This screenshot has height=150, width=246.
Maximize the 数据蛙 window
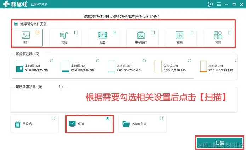click(234, 4)
